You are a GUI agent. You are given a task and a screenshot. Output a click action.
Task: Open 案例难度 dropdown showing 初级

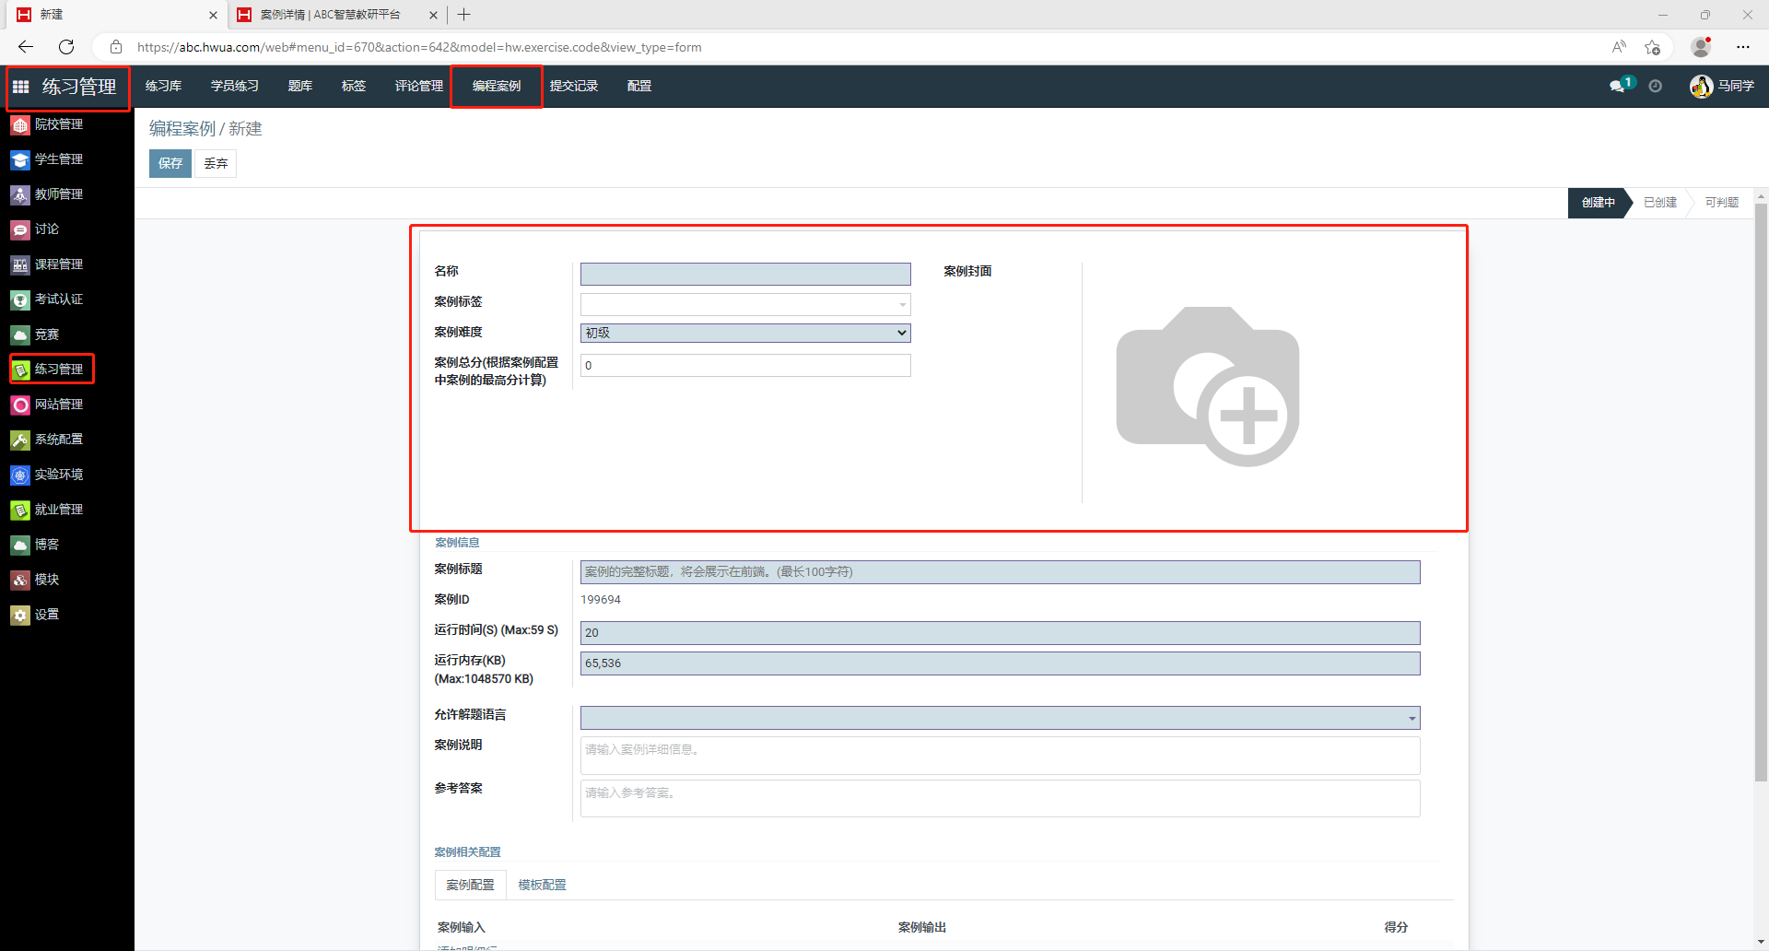pyautogui.click(x=745, y=333)
